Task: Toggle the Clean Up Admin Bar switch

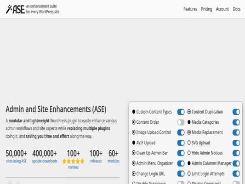Action: click(181, 153)
